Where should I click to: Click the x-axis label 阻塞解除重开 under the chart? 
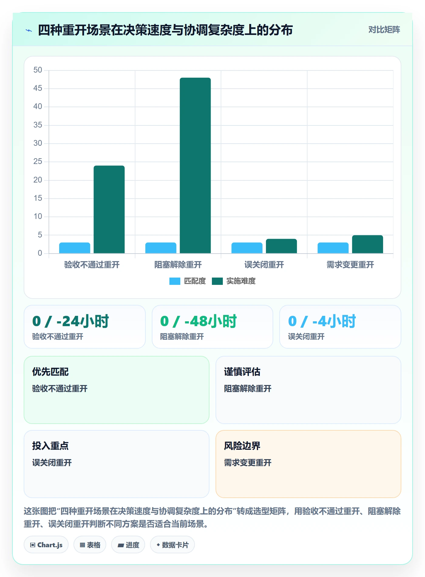178,265
